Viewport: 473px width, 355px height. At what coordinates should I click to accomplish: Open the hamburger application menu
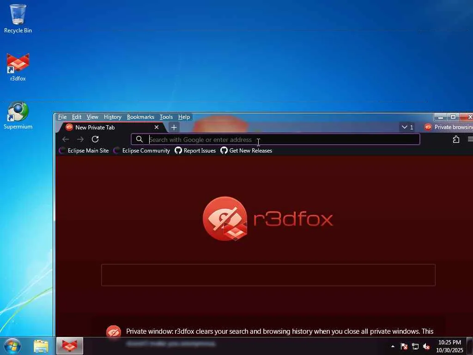(x=470, y=139)
